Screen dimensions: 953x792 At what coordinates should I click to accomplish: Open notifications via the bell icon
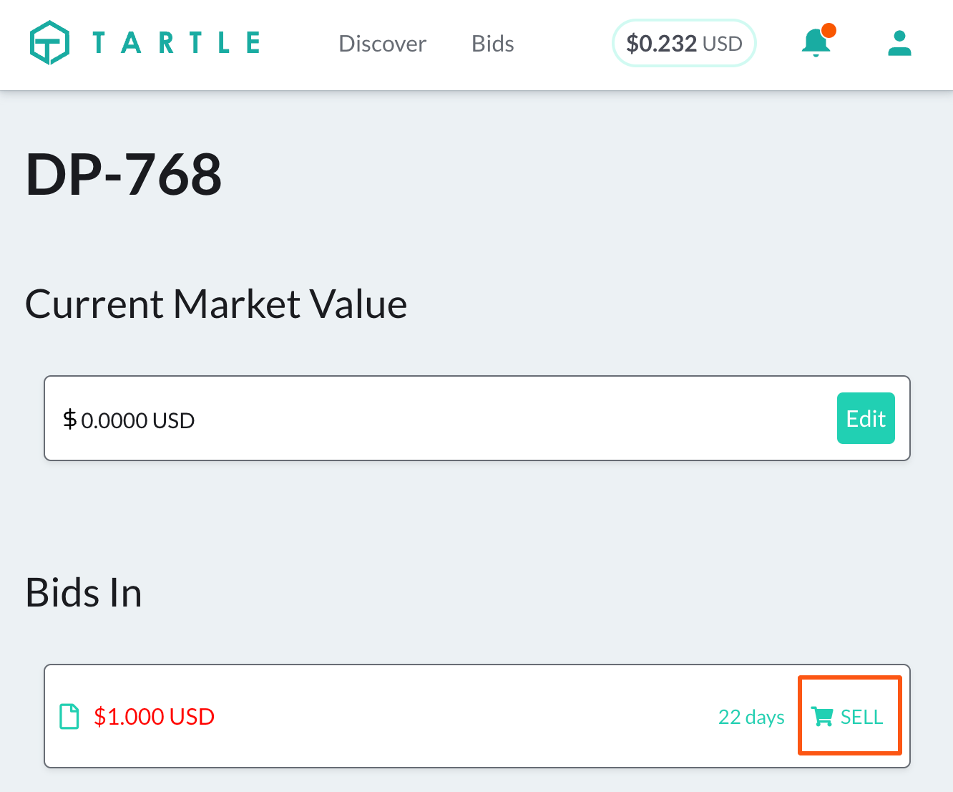coord(815,44)
